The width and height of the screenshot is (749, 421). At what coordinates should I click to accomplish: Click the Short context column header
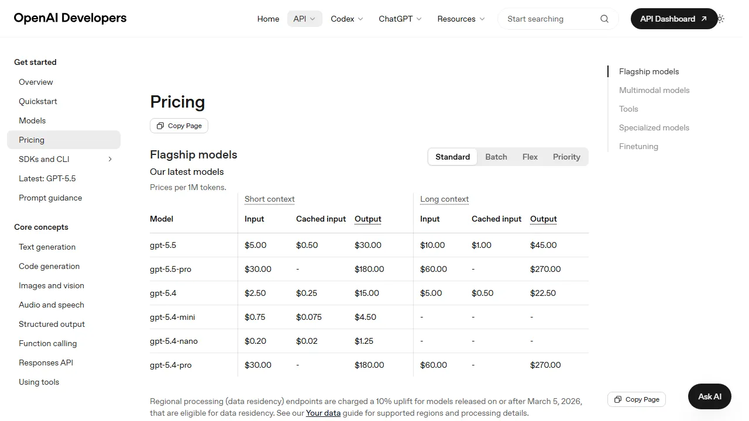pos(270,199)
